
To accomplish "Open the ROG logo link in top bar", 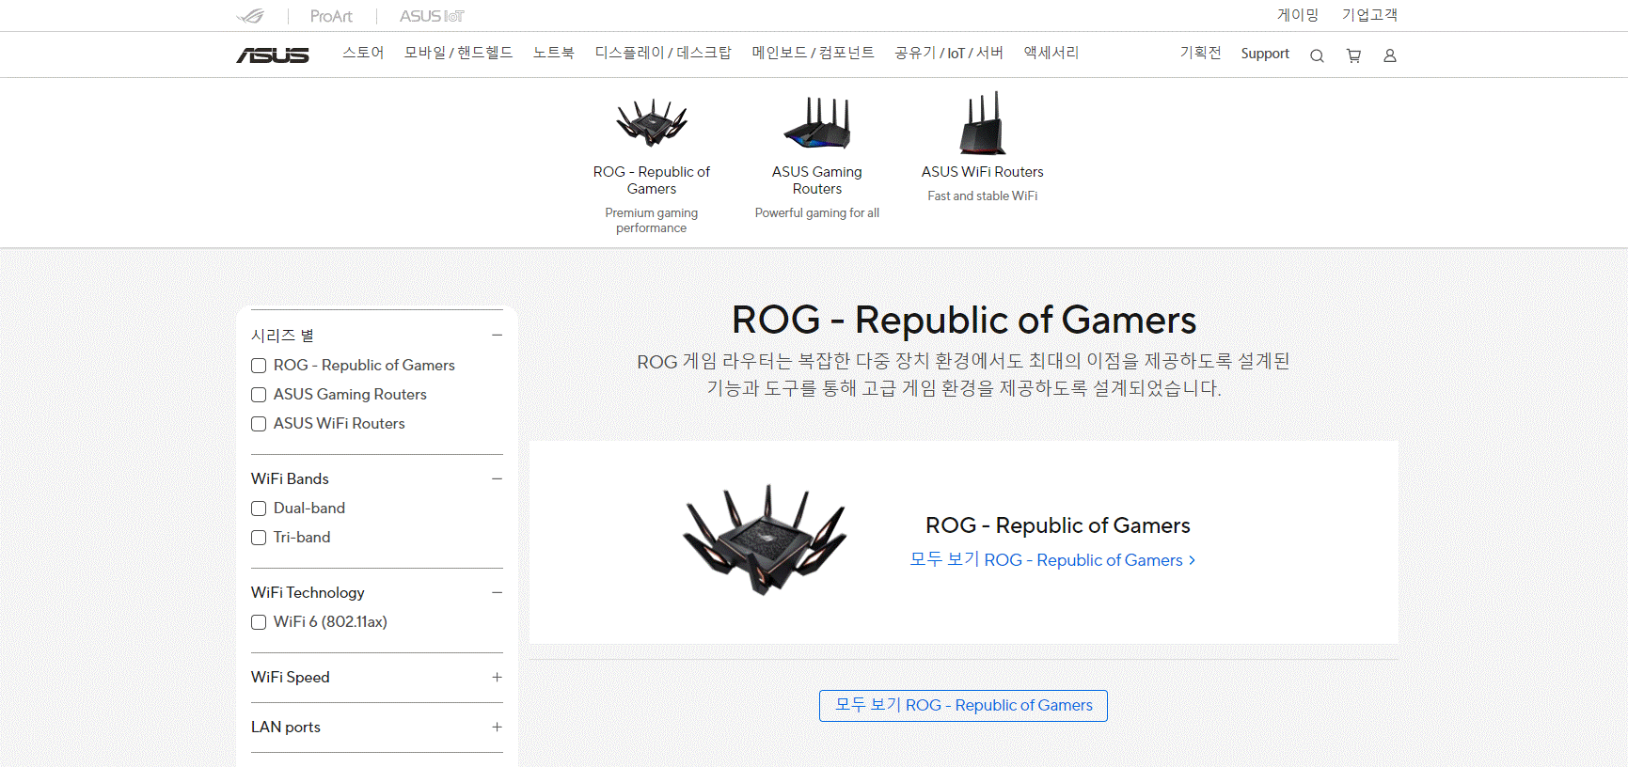I will [250, 16].
